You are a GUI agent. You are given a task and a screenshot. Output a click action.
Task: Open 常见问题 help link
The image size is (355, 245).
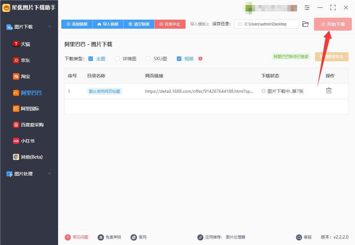[x=80, y=237]
